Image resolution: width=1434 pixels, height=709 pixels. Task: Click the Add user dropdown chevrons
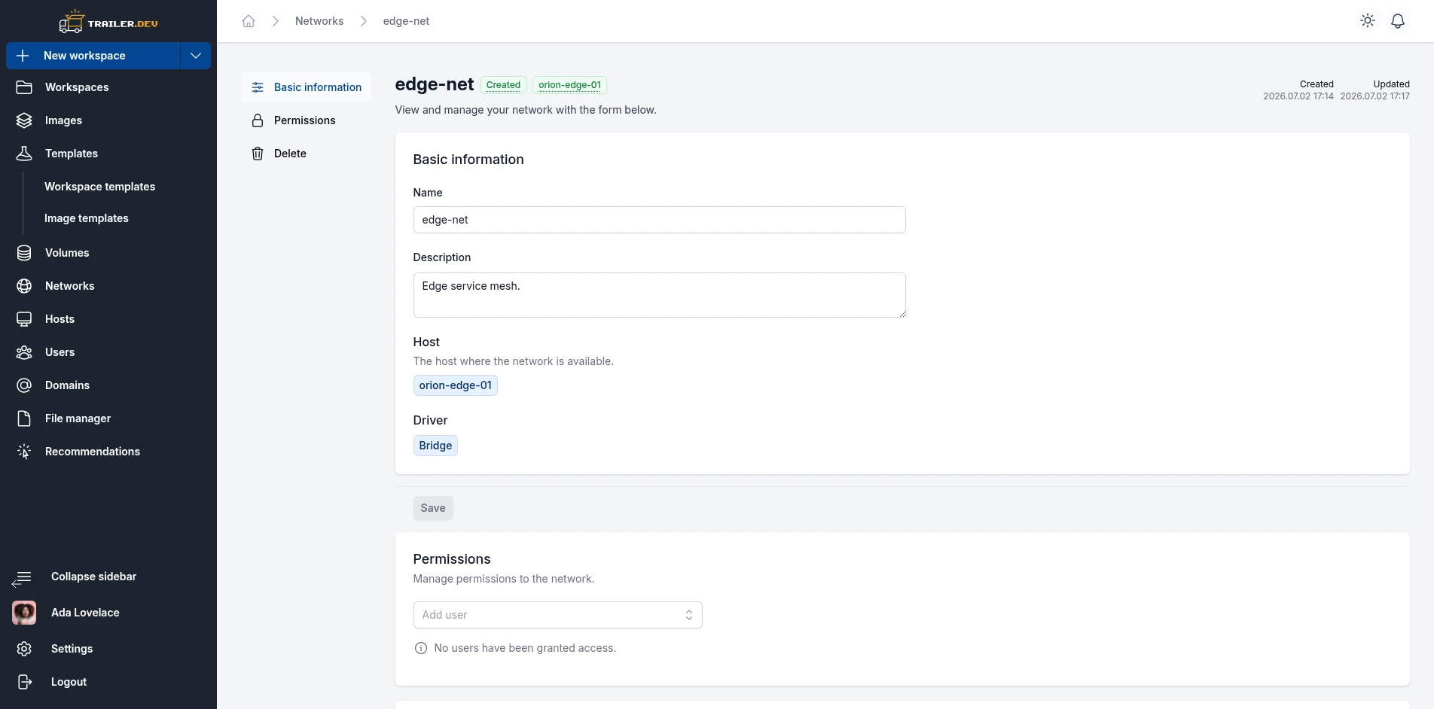[x=688, y=615]
